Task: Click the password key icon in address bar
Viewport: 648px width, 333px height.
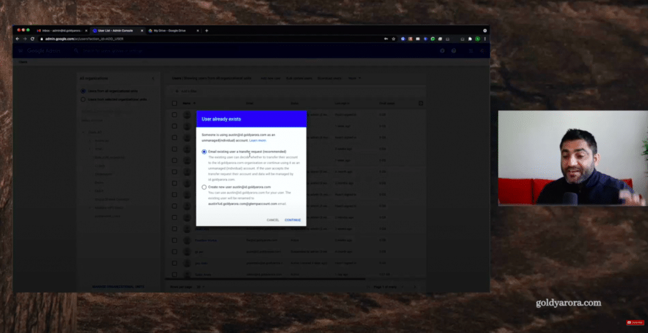Action: point(386,39)
